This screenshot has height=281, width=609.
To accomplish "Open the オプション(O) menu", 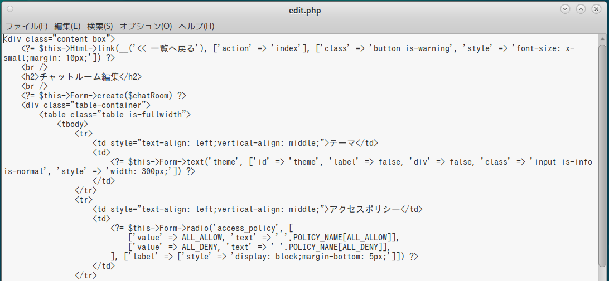I will (x=146, y=26).
